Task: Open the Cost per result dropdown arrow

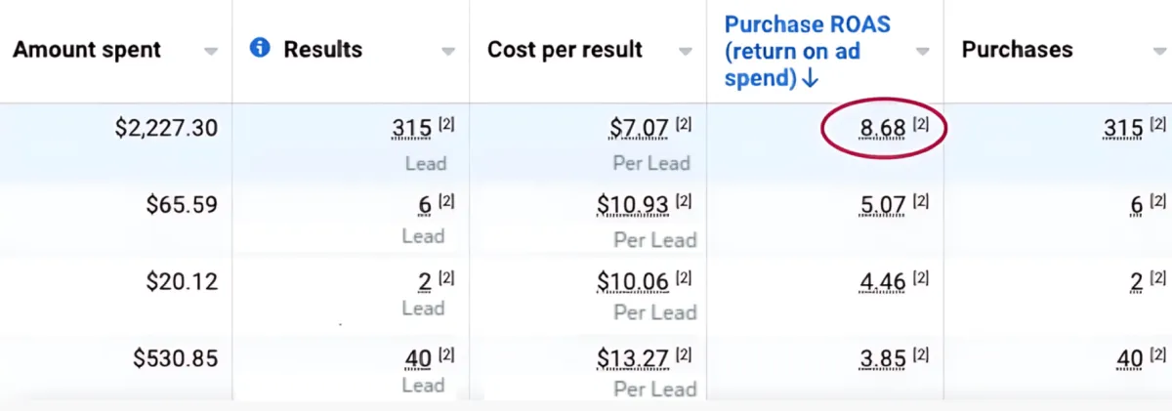Action: tap(685, 52)
